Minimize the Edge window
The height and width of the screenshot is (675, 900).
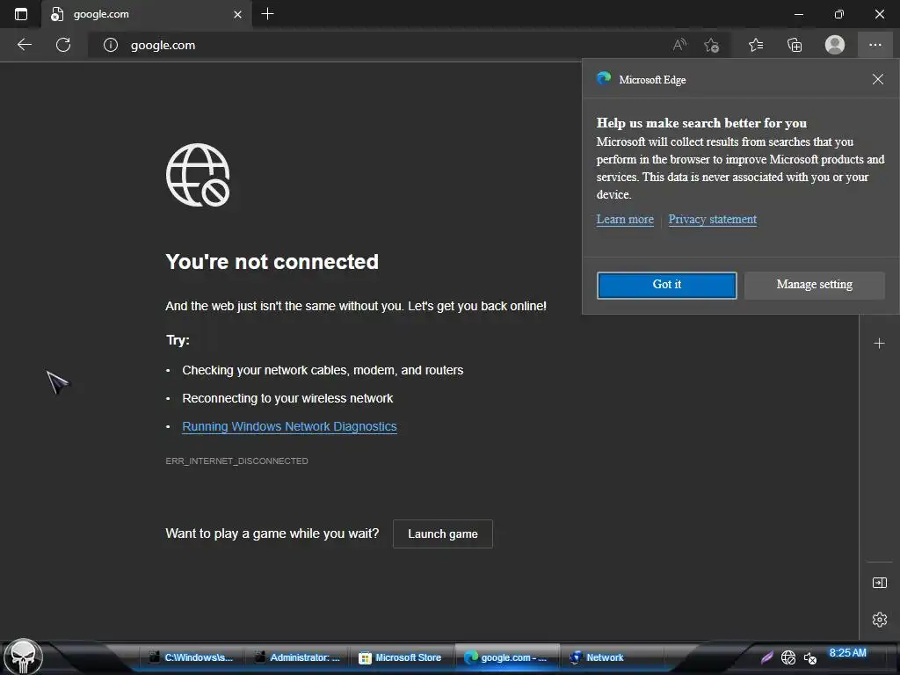pyautogui.click(x=798, y=14)
